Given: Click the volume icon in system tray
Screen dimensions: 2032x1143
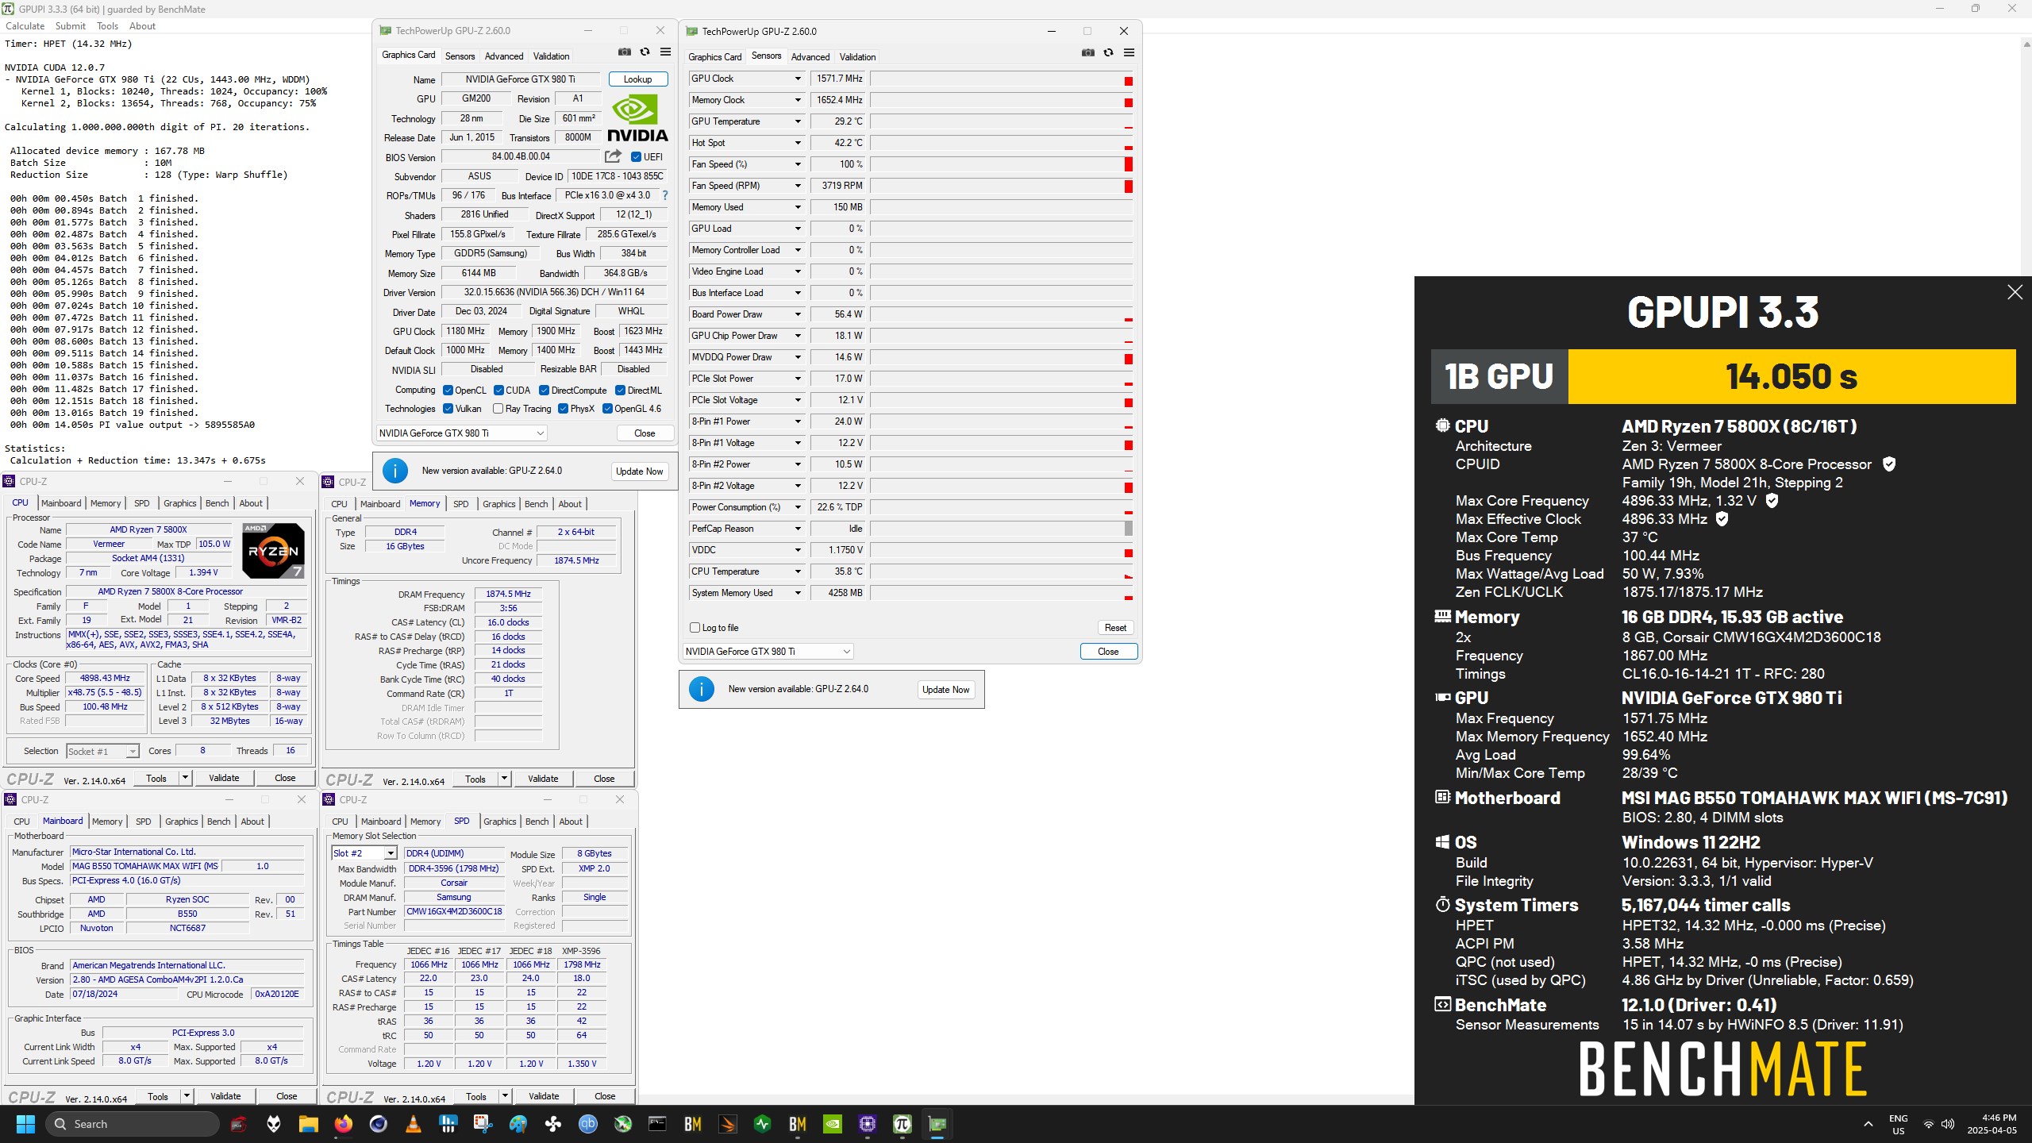Looking at the screenshot, I should point(1948,1124).
